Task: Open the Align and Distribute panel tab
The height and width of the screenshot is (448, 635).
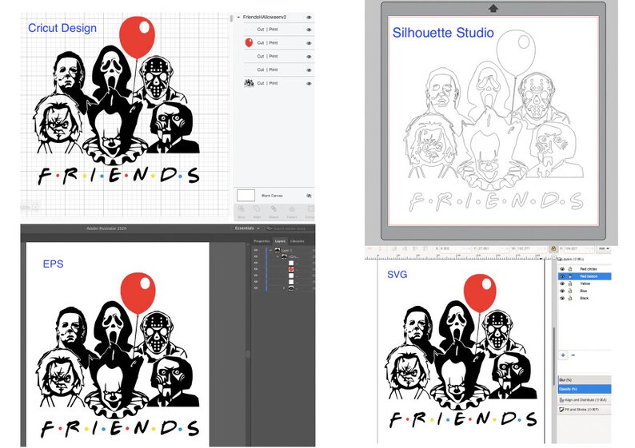Action: coord(583,400)
